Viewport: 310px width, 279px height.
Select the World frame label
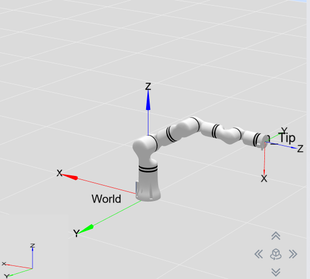(x=106, y=199)
